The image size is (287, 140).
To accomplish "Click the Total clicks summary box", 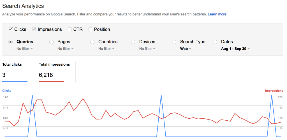I will click(15, 72).
